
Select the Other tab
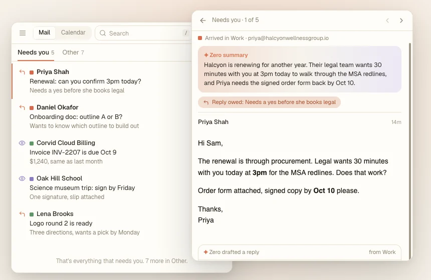(73, 52)
